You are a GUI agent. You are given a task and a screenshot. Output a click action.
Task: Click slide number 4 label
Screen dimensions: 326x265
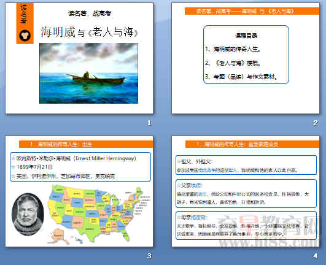point(316,256)
